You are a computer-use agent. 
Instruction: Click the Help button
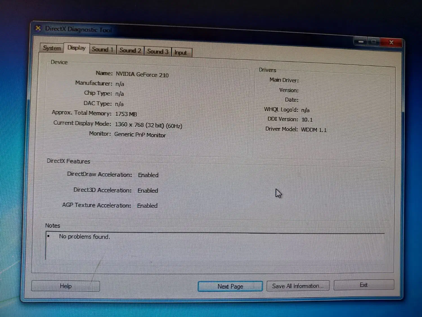click(66, 286)
